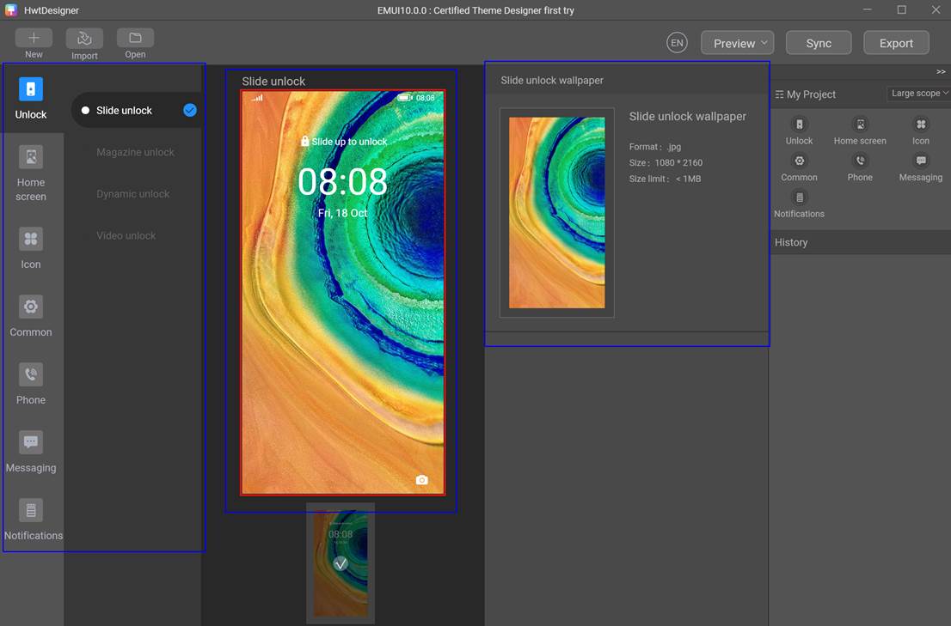951x626 pixels.
Task: Click the New project icon
Action: pos(34,39)
